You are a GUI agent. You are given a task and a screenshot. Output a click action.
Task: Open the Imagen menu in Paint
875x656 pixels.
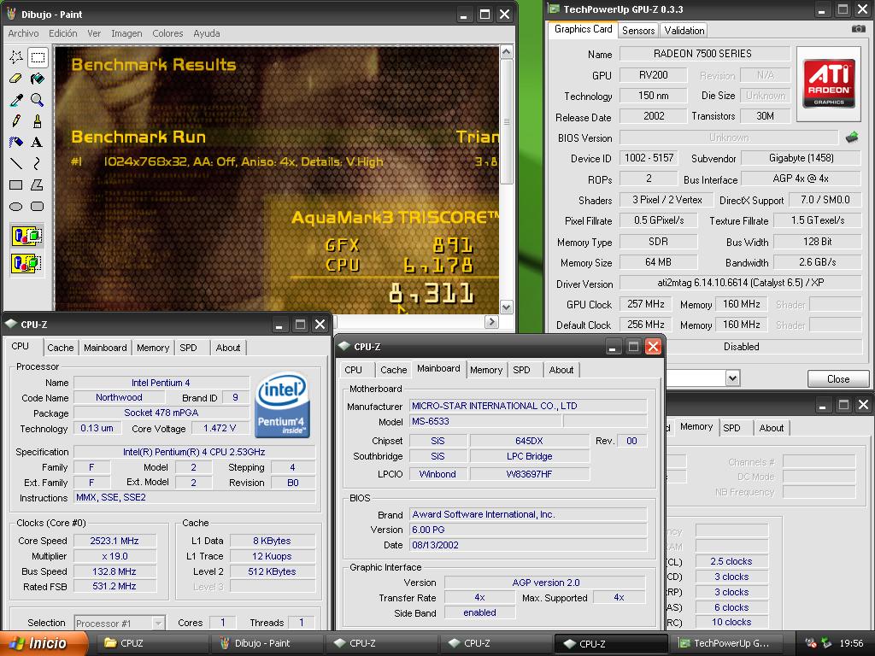tap(126, 33)
